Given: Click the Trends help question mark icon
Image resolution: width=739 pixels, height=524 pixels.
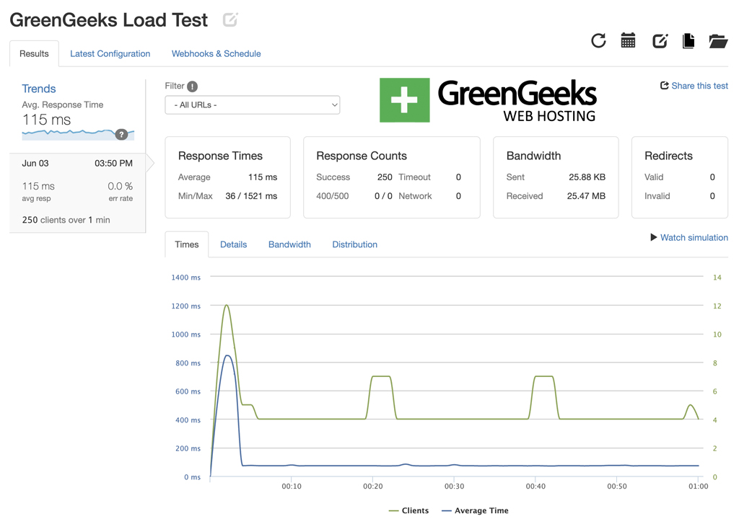Looking at the screenshot, I should pyautogui.click(x=121, y=135).
